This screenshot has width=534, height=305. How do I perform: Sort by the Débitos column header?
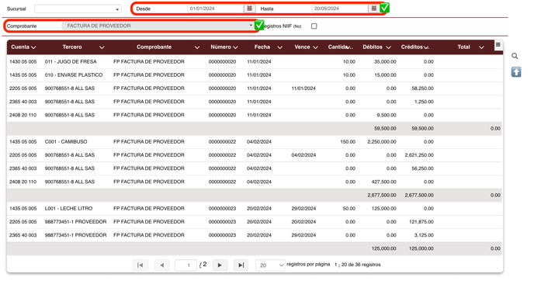(373, 47)
